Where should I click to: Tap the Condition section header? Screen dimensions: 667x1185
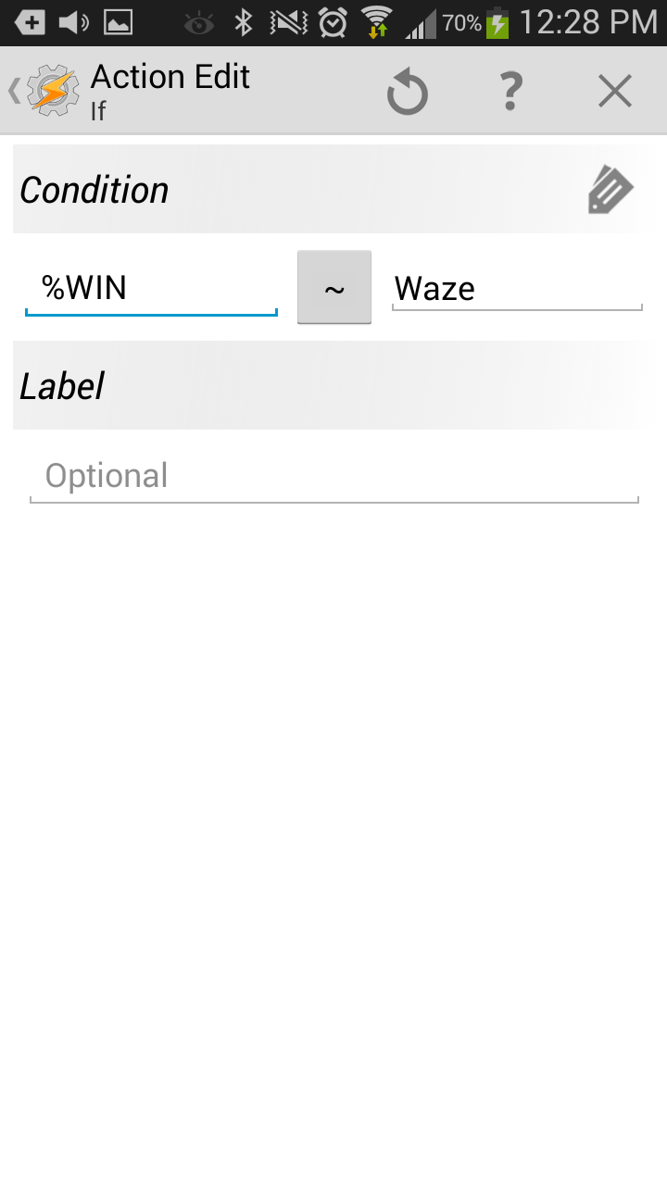333,189
